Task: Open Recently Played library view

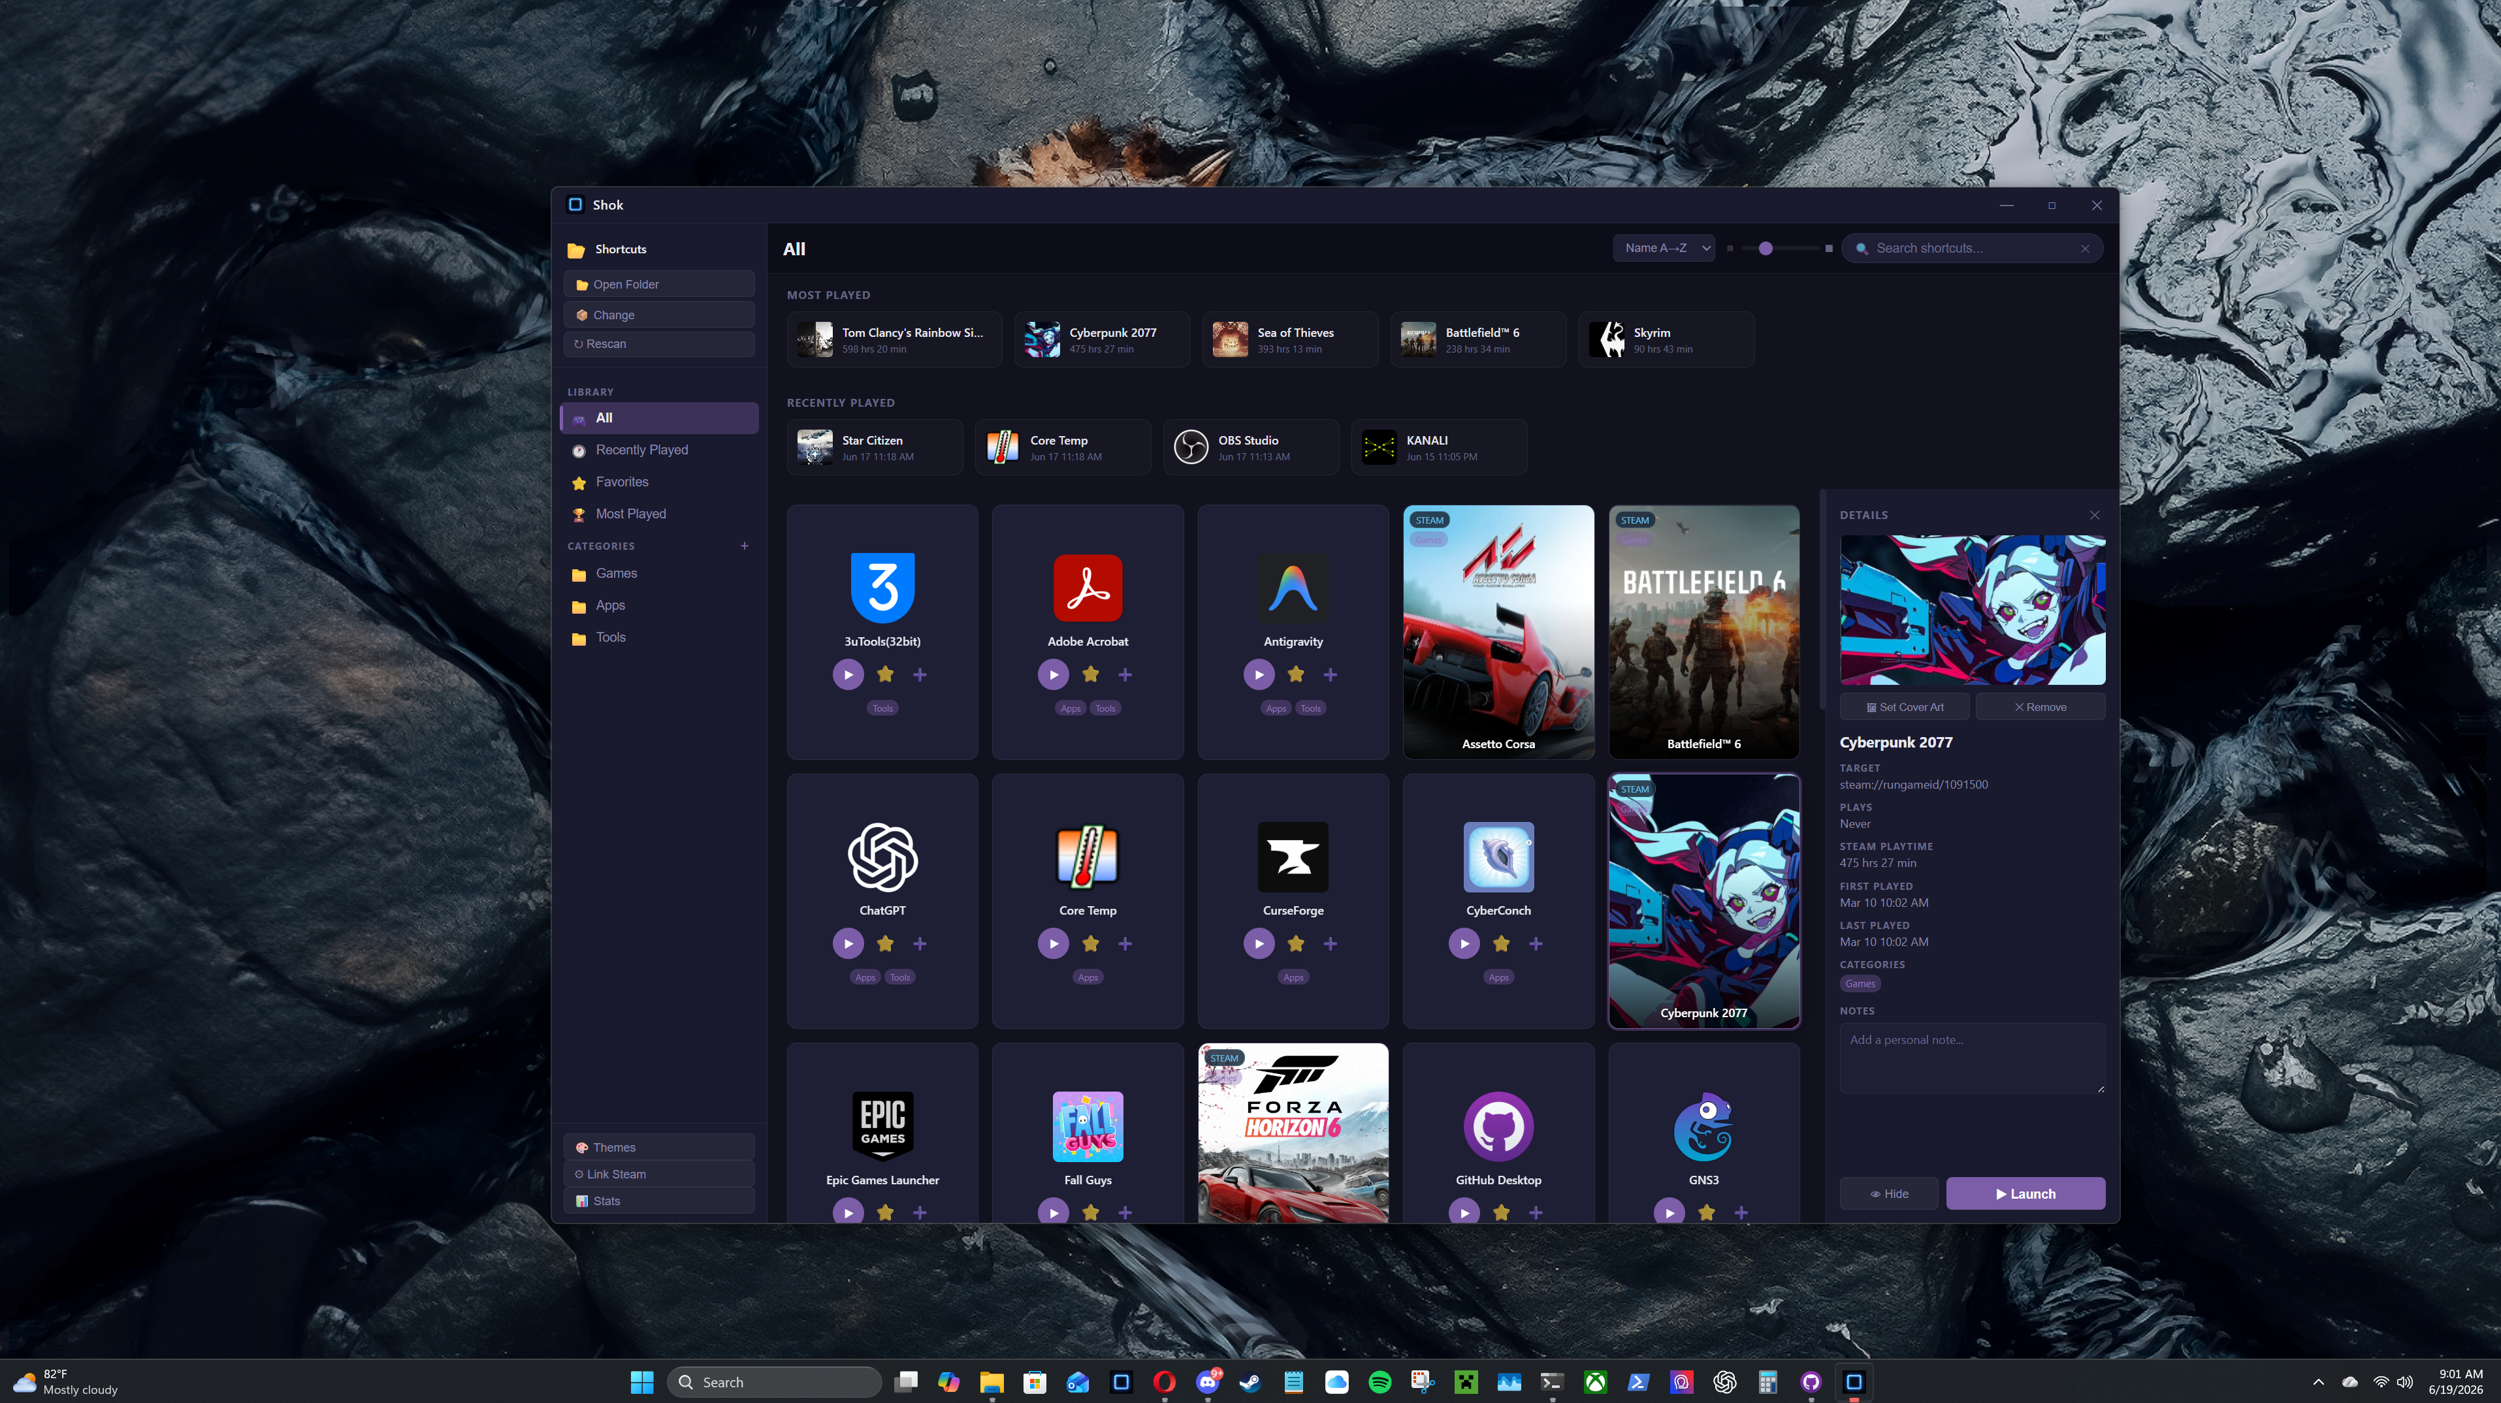Action: tap(659, 450)
